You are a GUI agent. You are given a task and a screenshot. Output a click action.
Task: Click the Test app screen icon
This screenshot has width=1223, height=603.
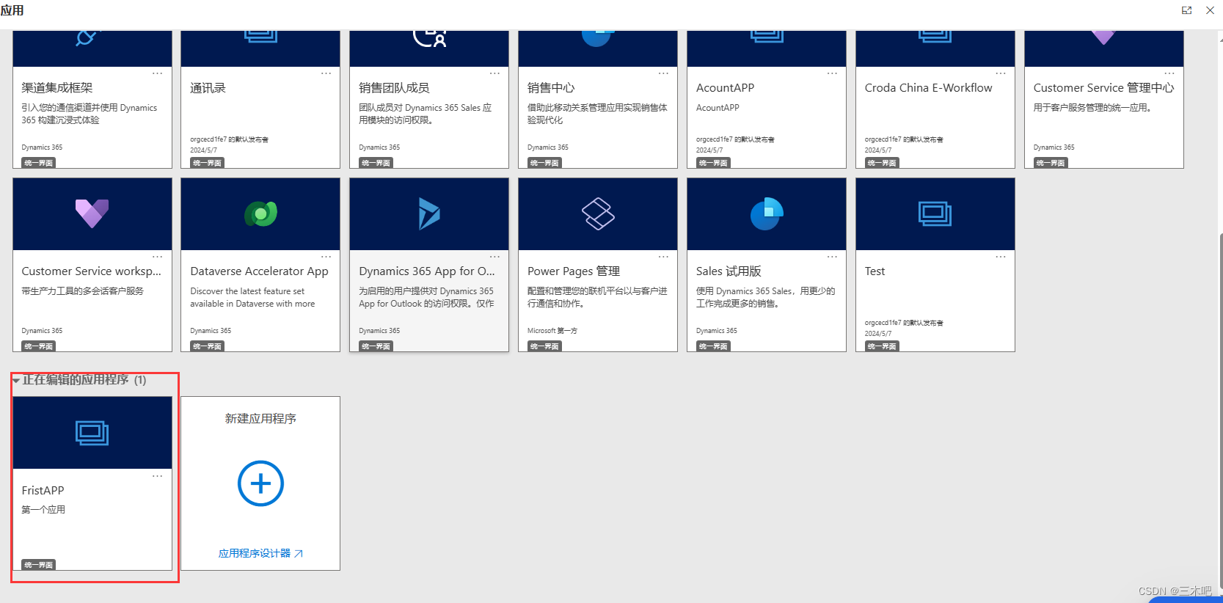(935, 213)
